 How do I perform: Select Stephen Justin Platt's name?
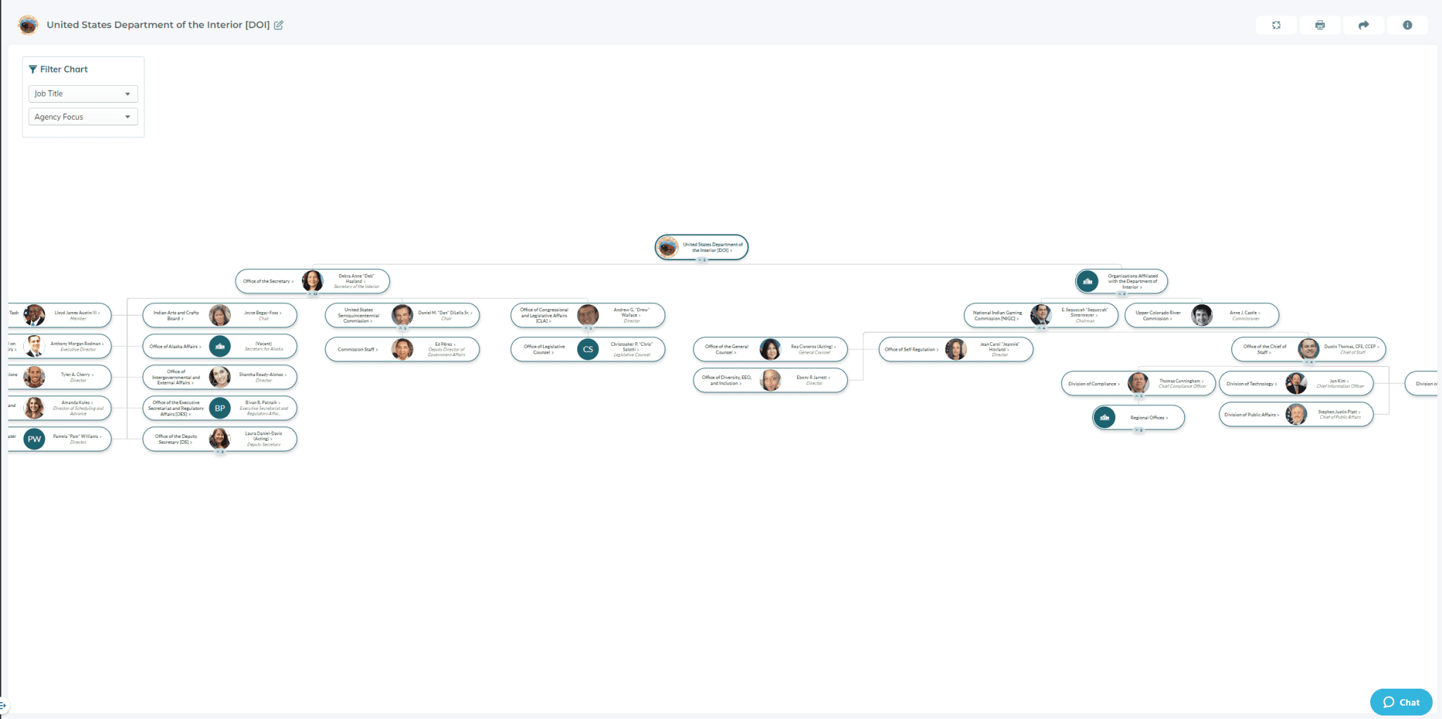[x=1340, y=412]
